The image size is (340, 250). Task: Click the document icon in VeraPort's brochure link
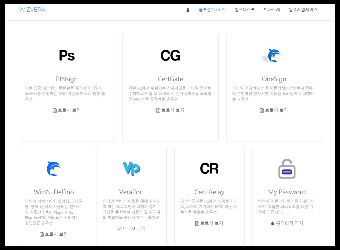pos(119,229)
